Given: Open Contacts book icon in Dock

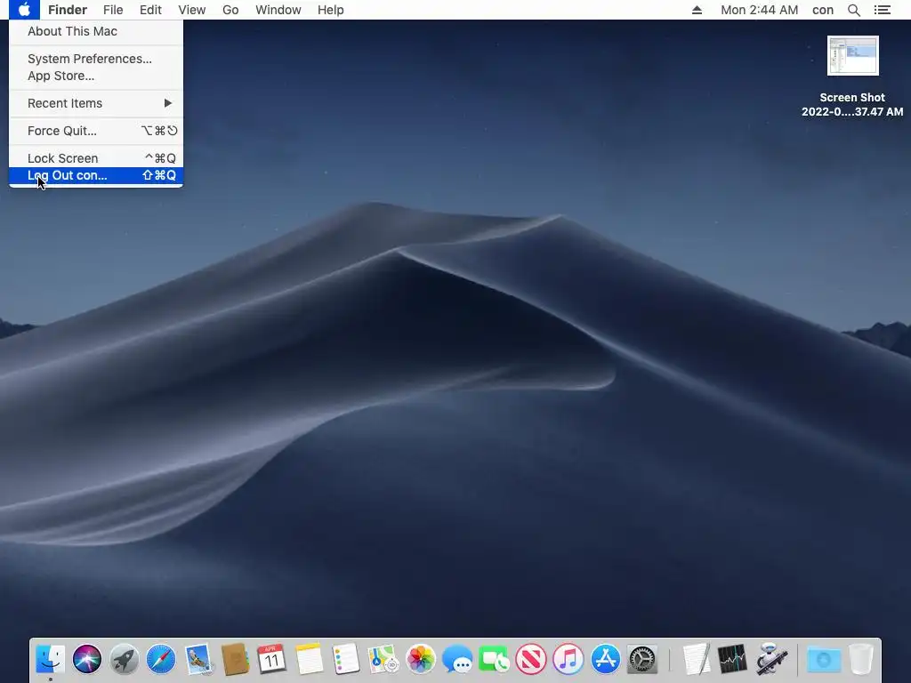Looking at the screenshot, I should point(235,659).
